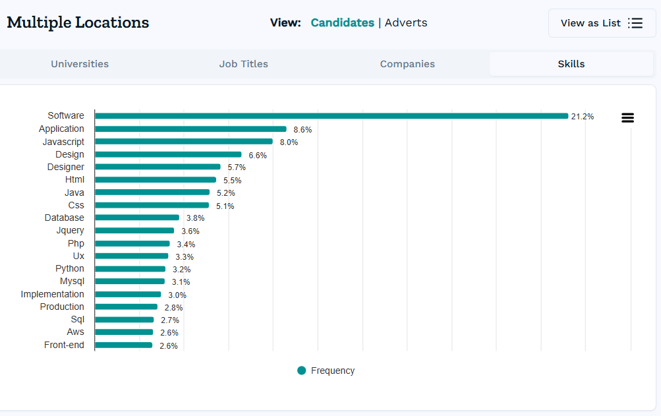Click the Software frequency bar
Image resolution: width=661 pixels, height=416 pixels.
(330, 115)
